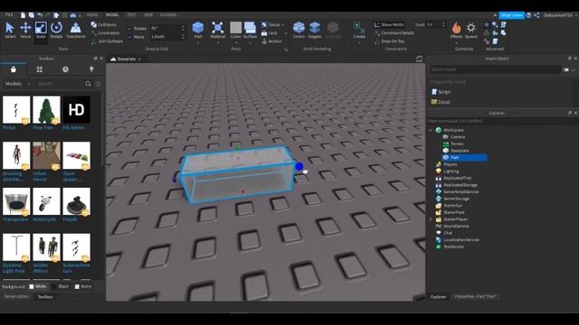Image resolution: width=579 pixels, height=325 pixels.
Task: Collapse the Workspace tree node
Action: coord(431,130)
